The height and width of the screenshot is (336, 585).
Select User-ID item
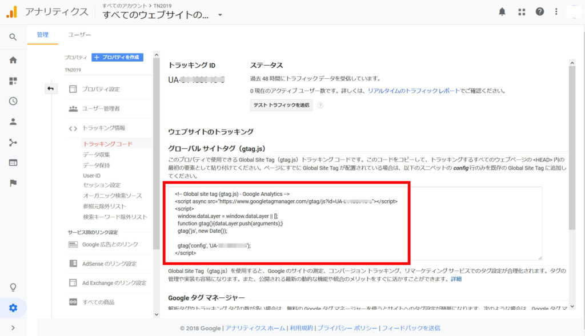point(92,176)
